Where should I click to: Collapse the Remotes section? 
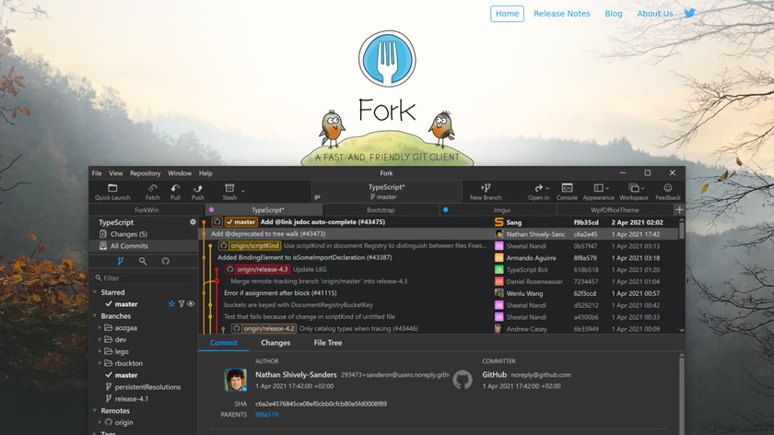click(x=95, y=411)
